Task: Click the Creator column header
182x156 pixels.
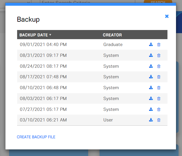Action: tap(112, 35)
